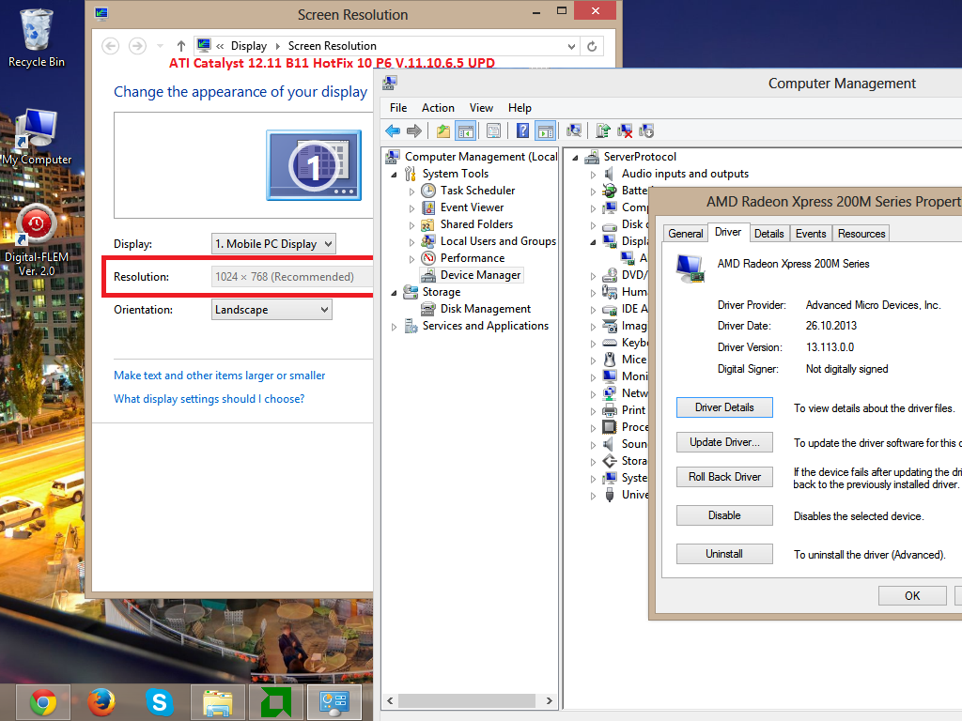Screen dimensions: 962x721
Task: Click the Local Users and Groups icon
Action: point(428,241)
